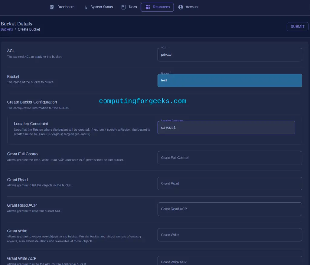Open the System Status page
Image resolution: width=310 pixels, height=265 pixels.
point(98,7)
